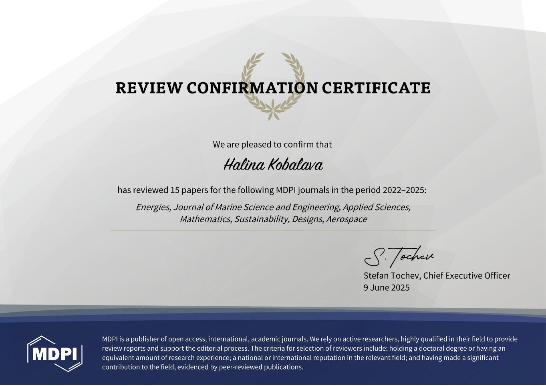Click the journal name 'Sustainability'

coord(262,219)
